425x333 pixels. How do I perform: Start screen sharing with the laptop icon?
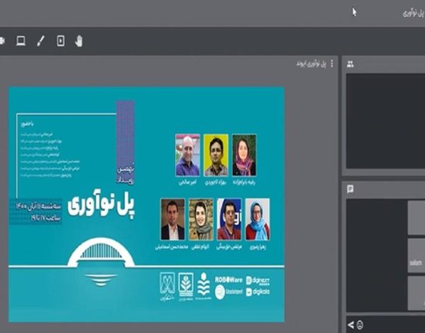pyautogui.click(x=21, y=41)
